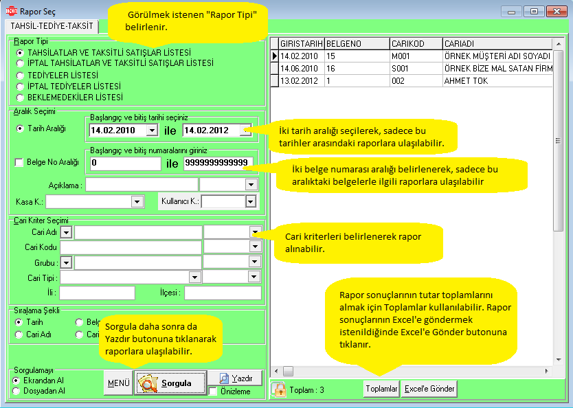Click BELGENO column header
573x408 pixels.
pyautogui.click(x=357, y=44)
